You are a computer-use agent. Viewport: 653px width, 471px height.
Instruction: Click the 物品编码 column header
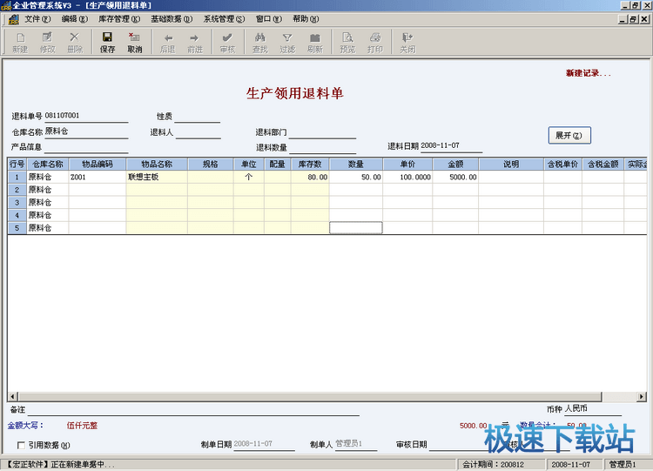[98, 164]
